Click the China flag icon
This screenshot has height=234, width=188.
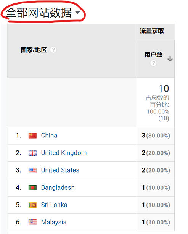coord(32,136)
